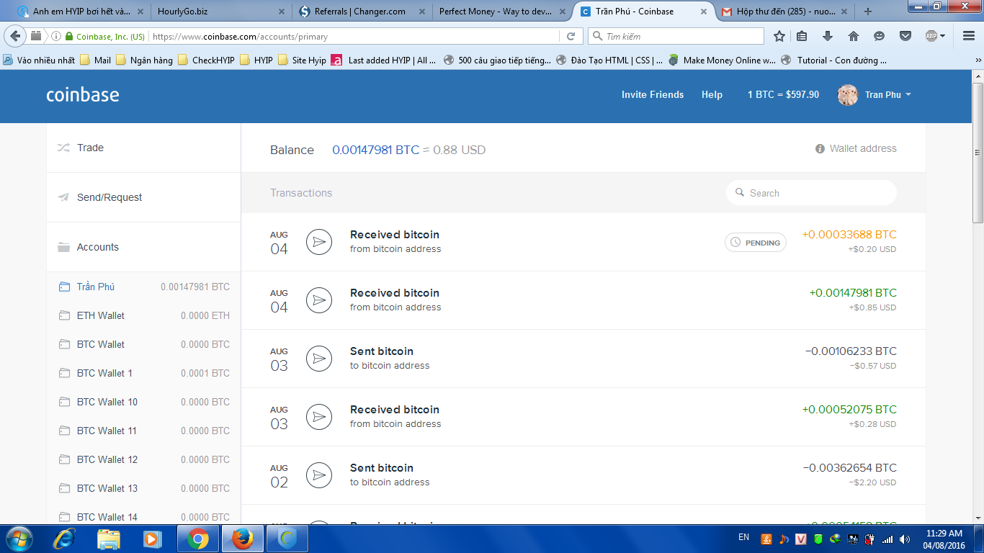Click the smiley face toolbar icon
Screen dimensions: 984x553
click(x=879, y=36)
